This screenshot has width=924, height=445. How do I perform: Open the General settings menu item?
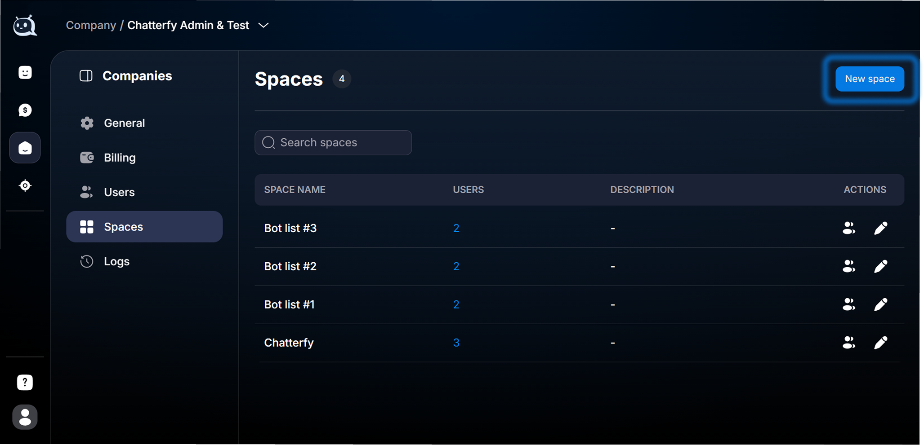(144, 123)
